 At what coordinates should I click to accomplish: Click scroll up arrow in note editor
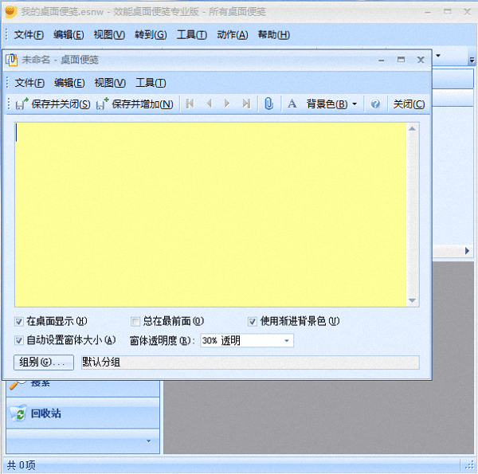coord(412,128)
